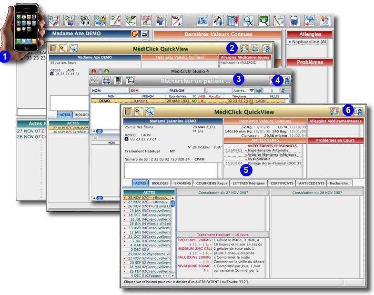374x295 pixels.
Task: Select act row 2 DEC 02 V
Action: pyautogui.click(x=147, y=250)
